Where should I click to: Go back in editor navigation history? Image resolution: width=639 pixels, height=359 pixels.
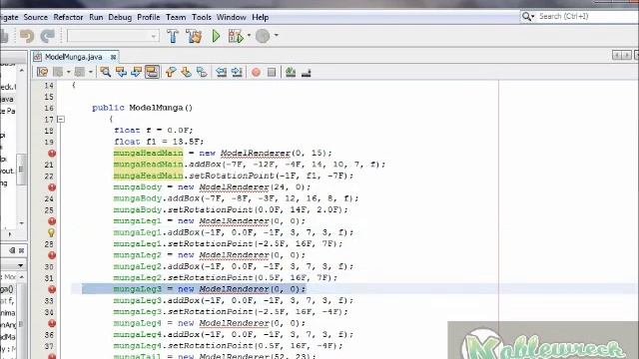(58, 72)
